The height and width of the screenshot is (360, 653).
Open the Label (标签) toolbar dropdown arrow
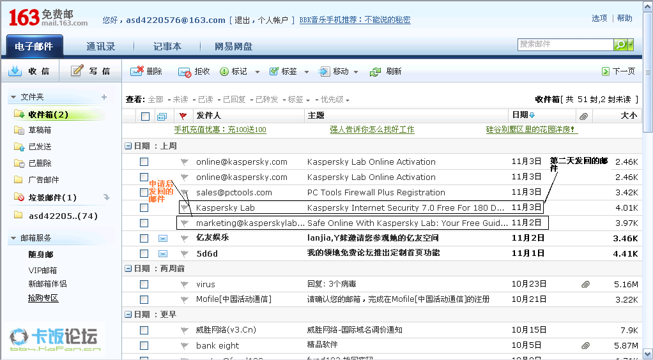point(307,72)
